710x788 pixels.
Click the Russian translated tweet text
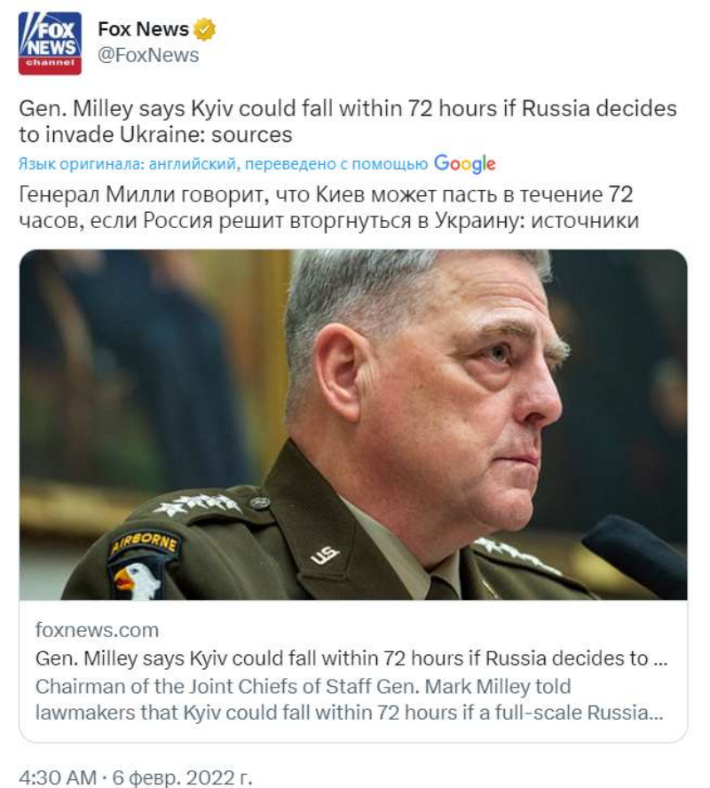328,207
